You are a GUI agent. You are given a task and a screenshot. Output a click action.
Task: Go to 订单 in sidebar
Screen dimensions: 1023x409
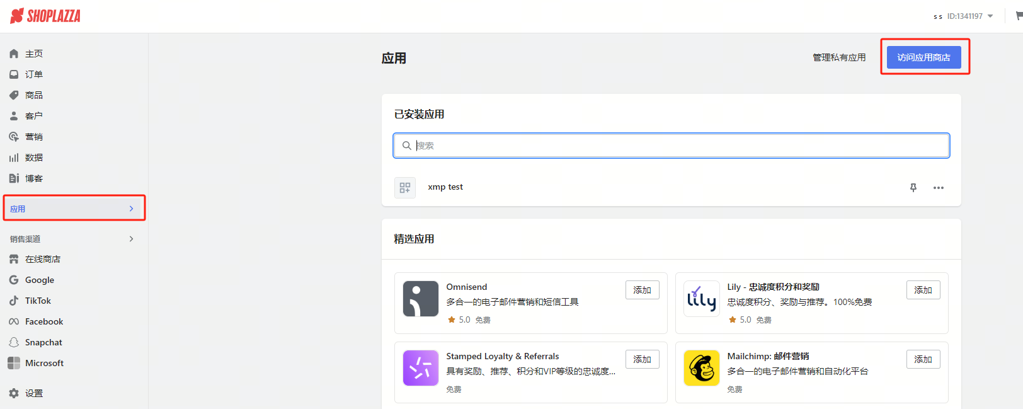pos(34,74)
